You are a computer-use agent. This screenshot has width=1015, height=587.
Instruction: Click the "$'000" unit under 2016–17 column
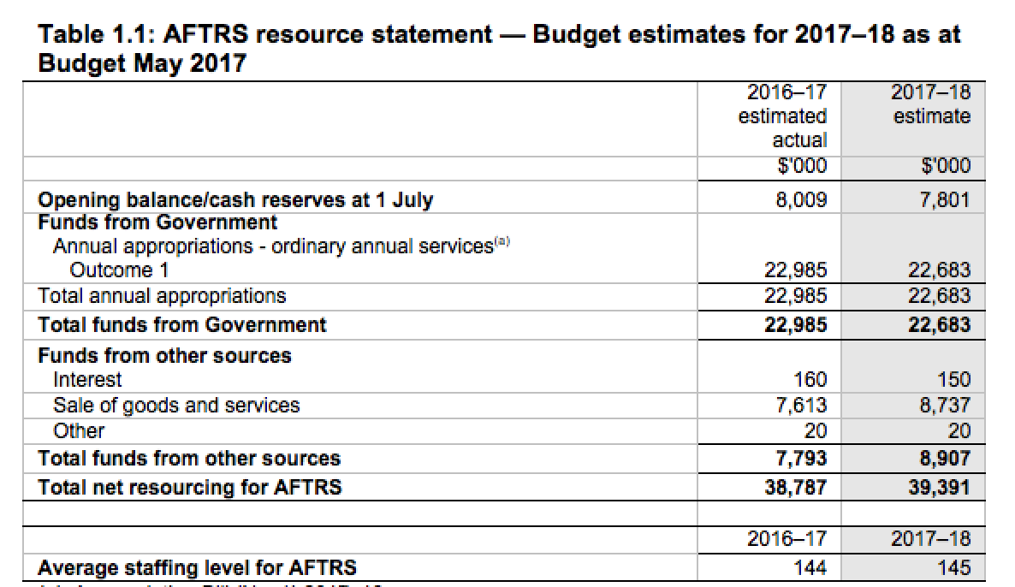click(x=802, y=166)
